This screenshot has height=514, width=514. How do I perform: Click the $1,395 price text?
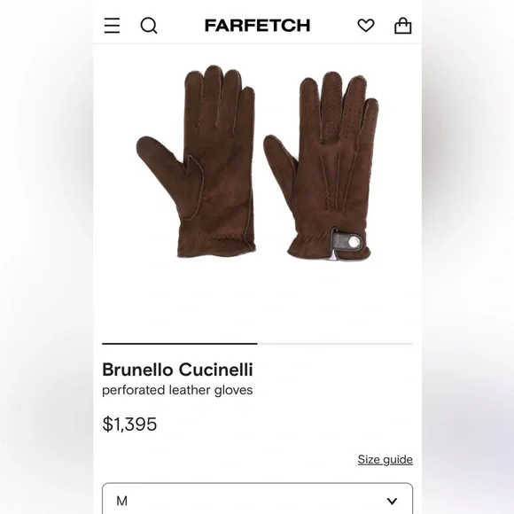pos(129,424)
